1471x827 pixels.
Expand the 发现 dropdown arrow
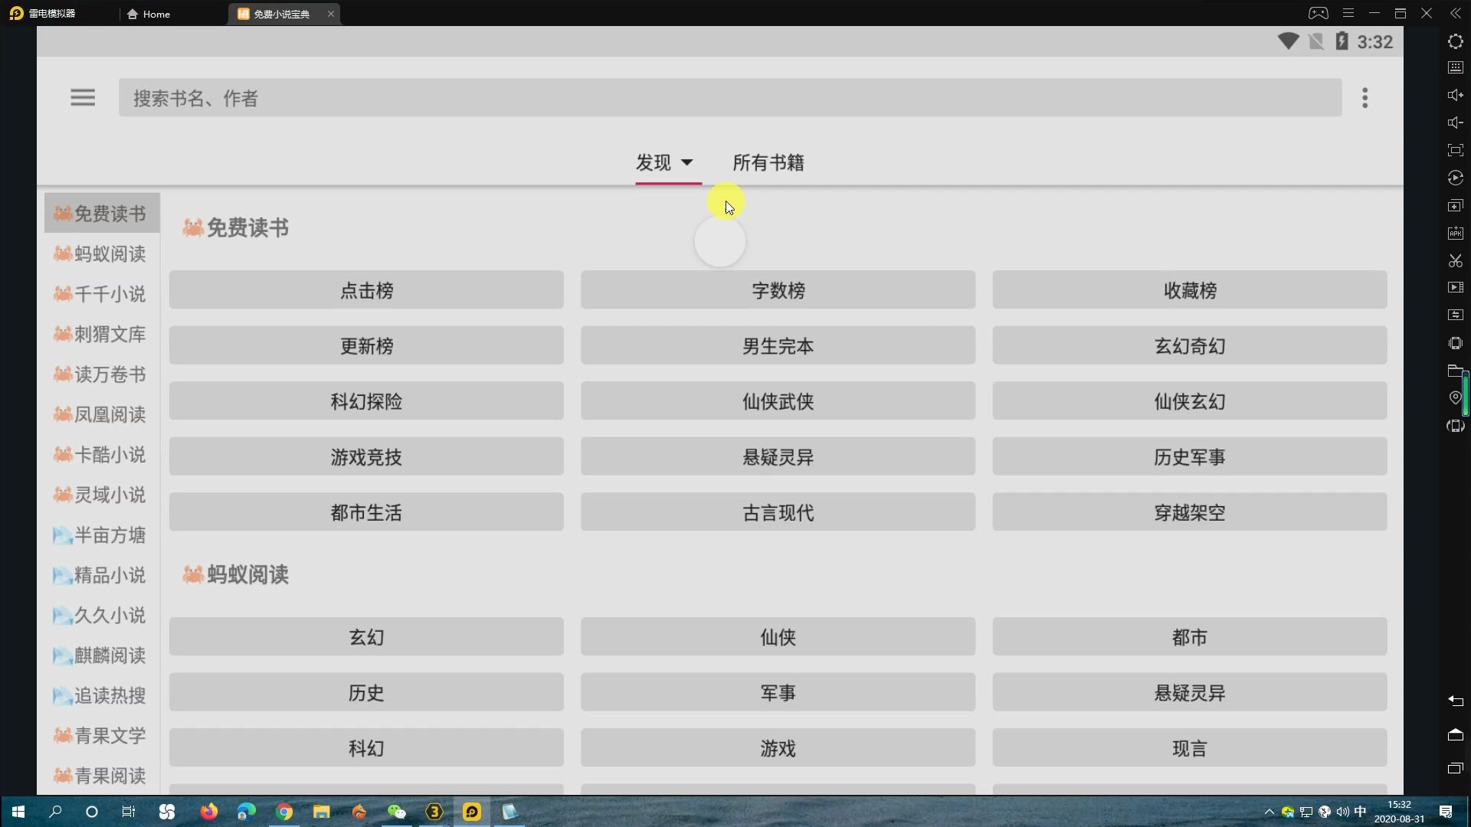coord(686,162)
